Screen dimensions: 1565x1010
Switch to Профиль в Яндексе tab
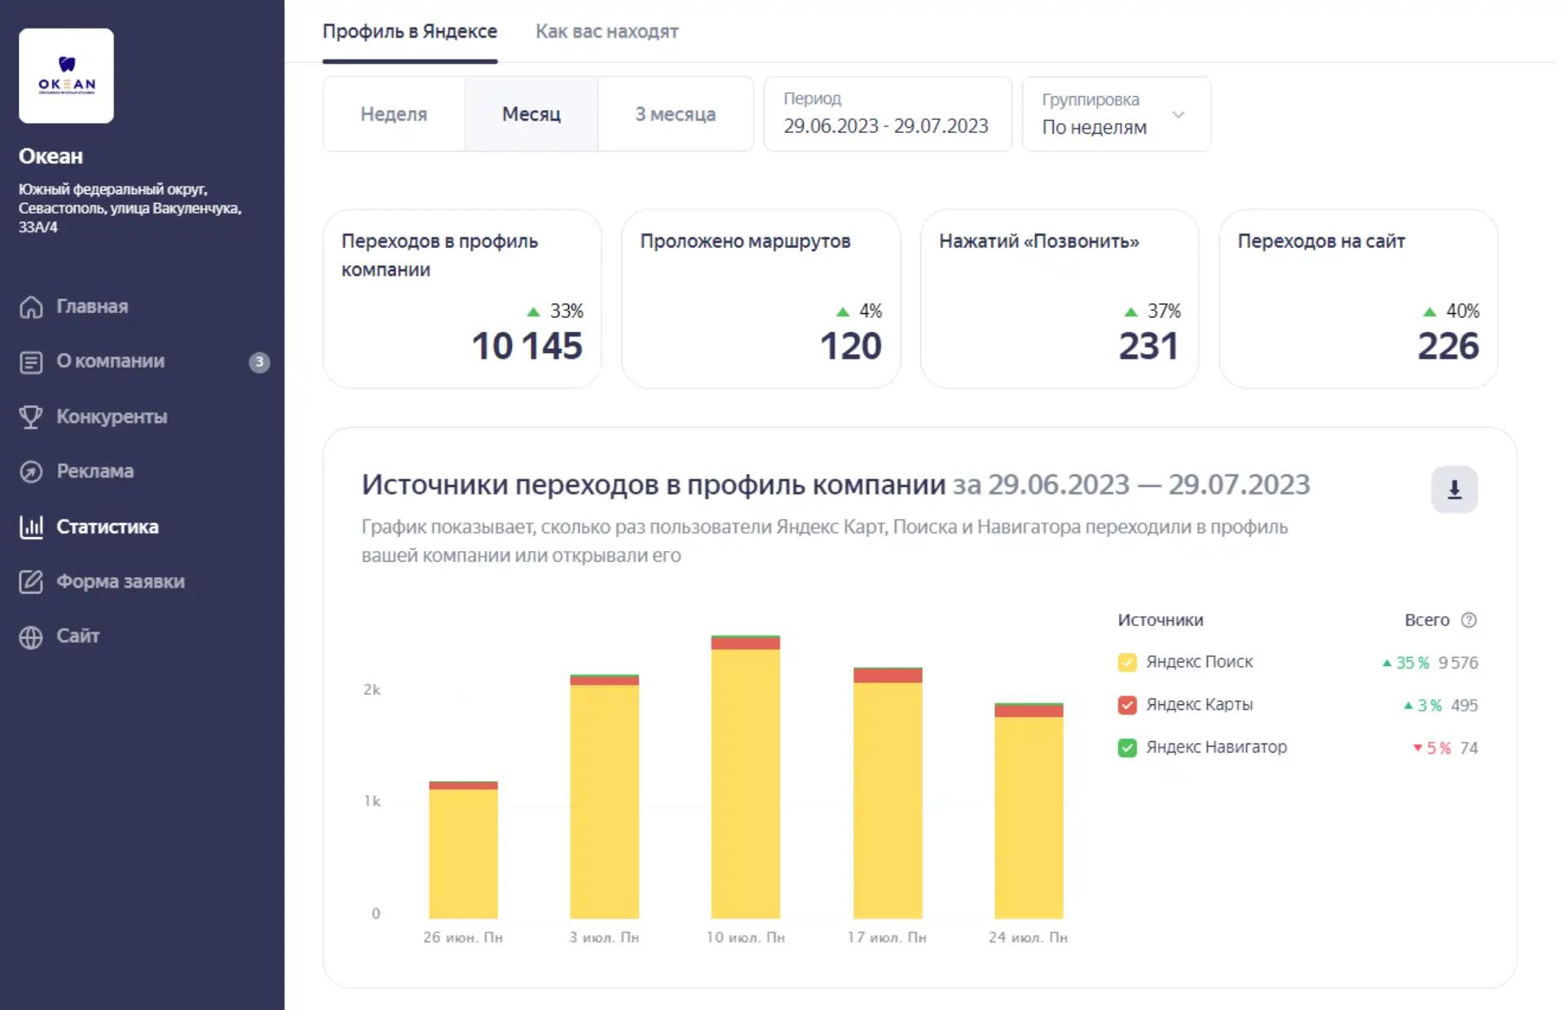pos(410,31)
